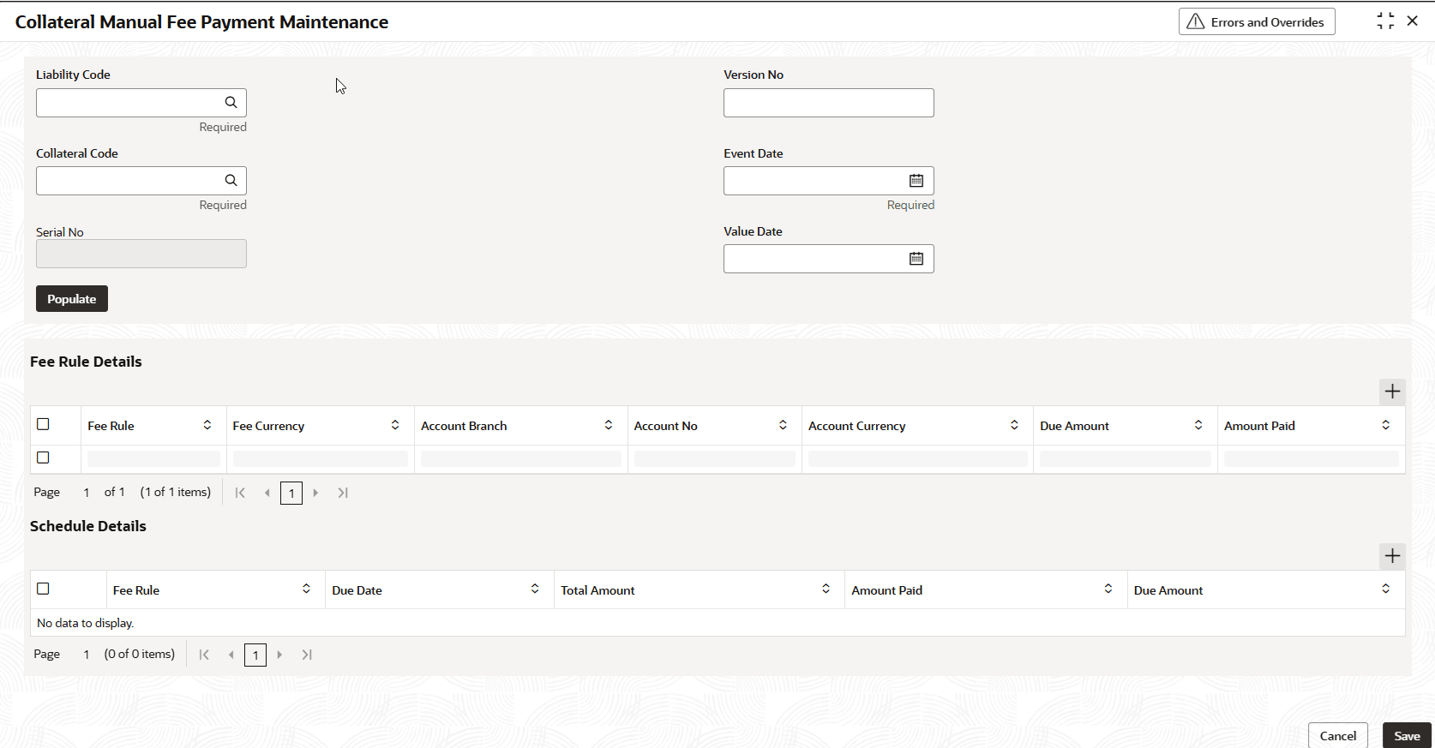Screen dimensions: 1435x748
Task: Sort by Due Date column
Action: pyautogui.click(x=535, y=589)
